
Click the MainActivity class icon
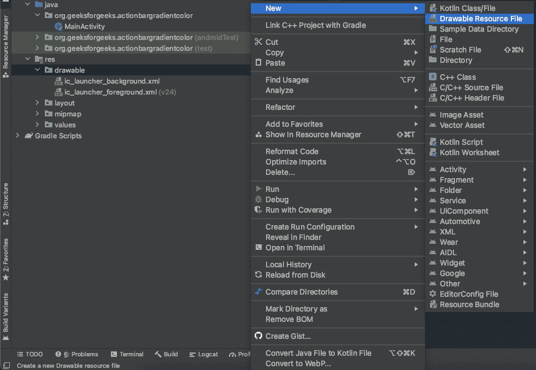58,26
